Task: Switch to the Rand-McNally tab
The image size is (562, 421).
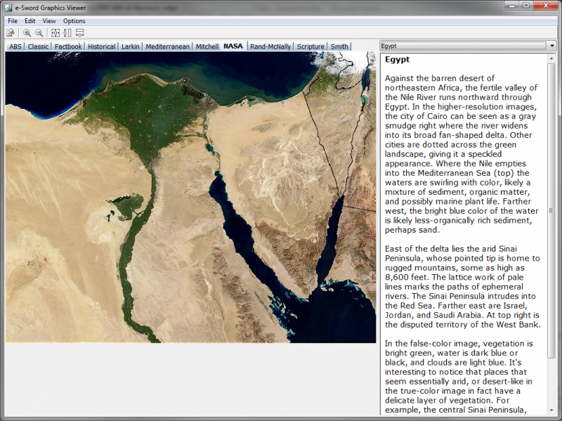Action: click(x=270, y=46)
